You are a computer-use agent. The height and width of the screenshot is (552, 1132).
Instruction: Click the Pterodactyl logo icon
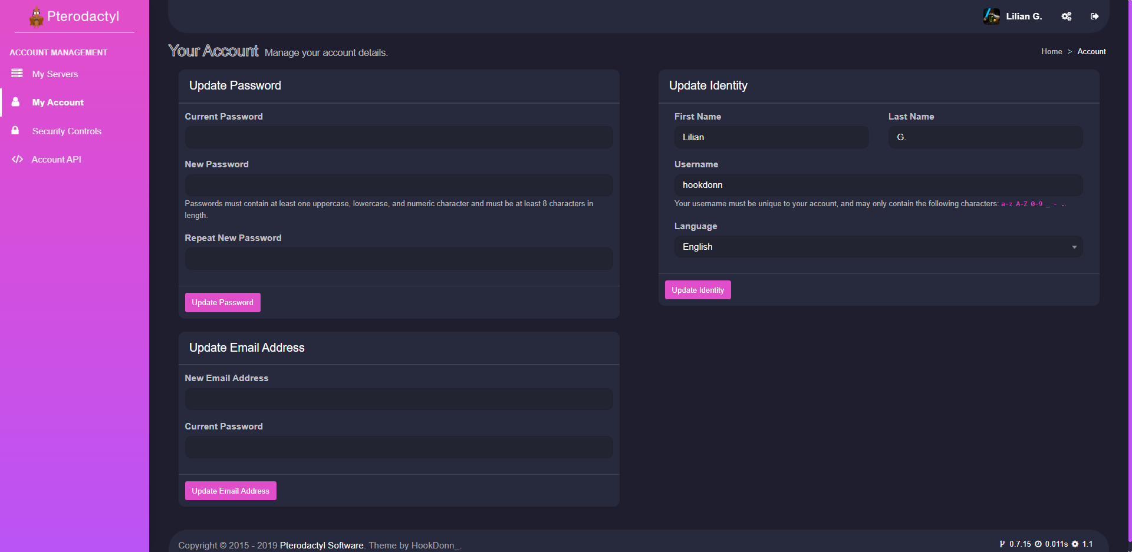pos(37,17)
